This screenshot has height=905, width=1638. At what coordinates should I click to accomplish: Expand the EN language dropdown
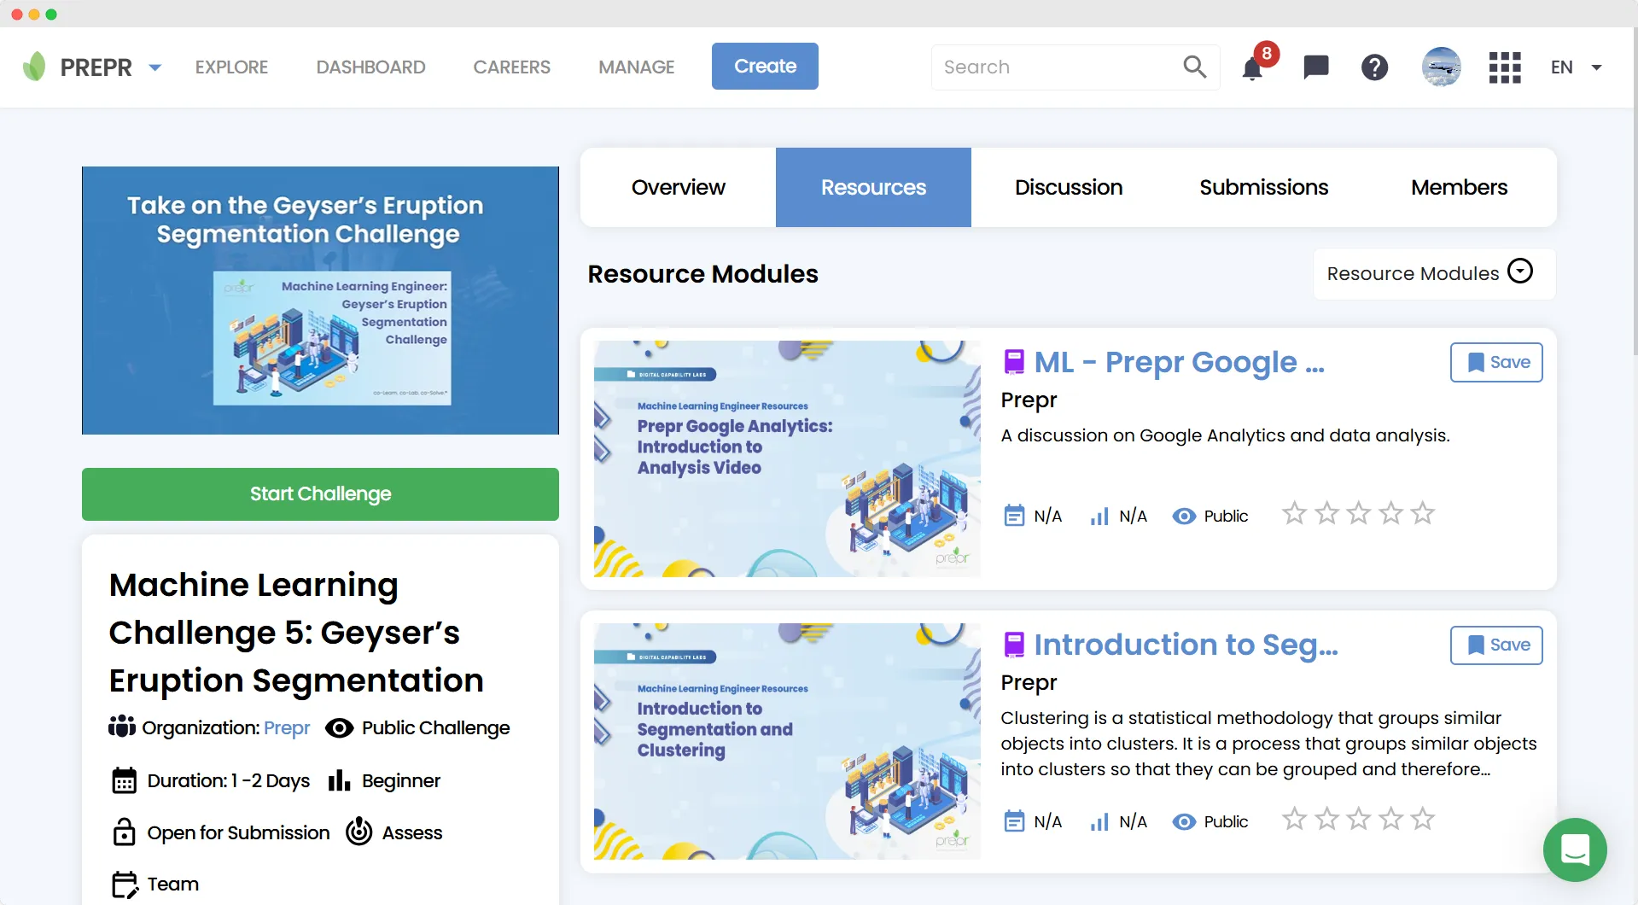coord(1576,67)
